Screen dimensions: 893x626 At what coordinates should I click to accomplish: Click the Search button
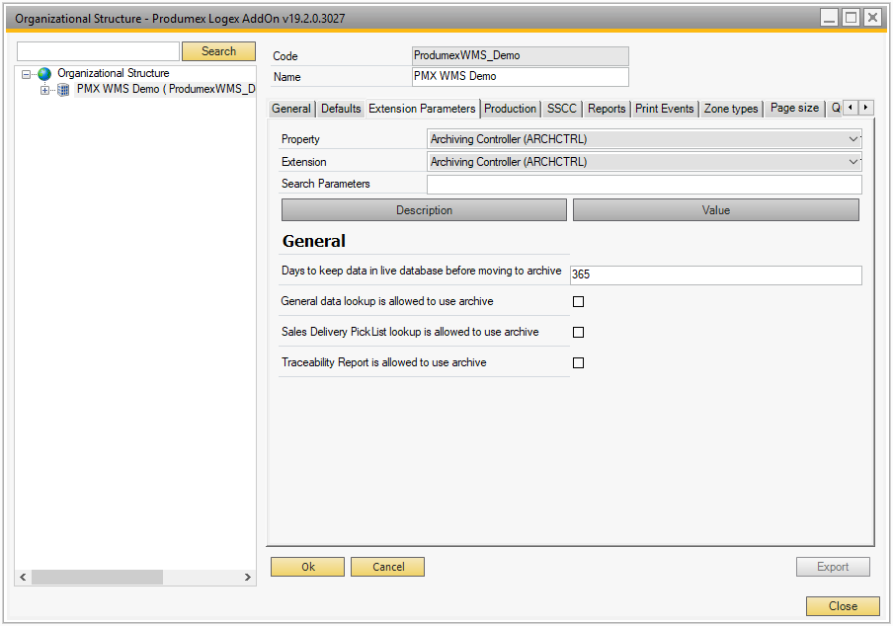[x=217, y=50]
